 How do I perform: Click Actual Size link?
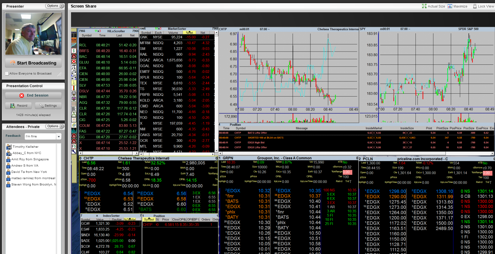click(x=436, y=6)
